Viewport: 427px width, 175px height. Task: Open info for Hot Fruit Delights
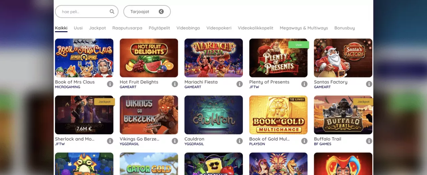click(175, 84)
